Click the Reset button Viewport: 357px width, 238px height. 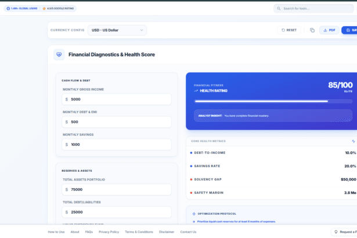[289, 30]
